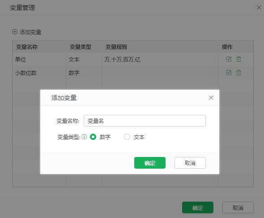Click the bottom 取消 button in 变量管理
The image size is (264, 218).
tap(238, 208)
